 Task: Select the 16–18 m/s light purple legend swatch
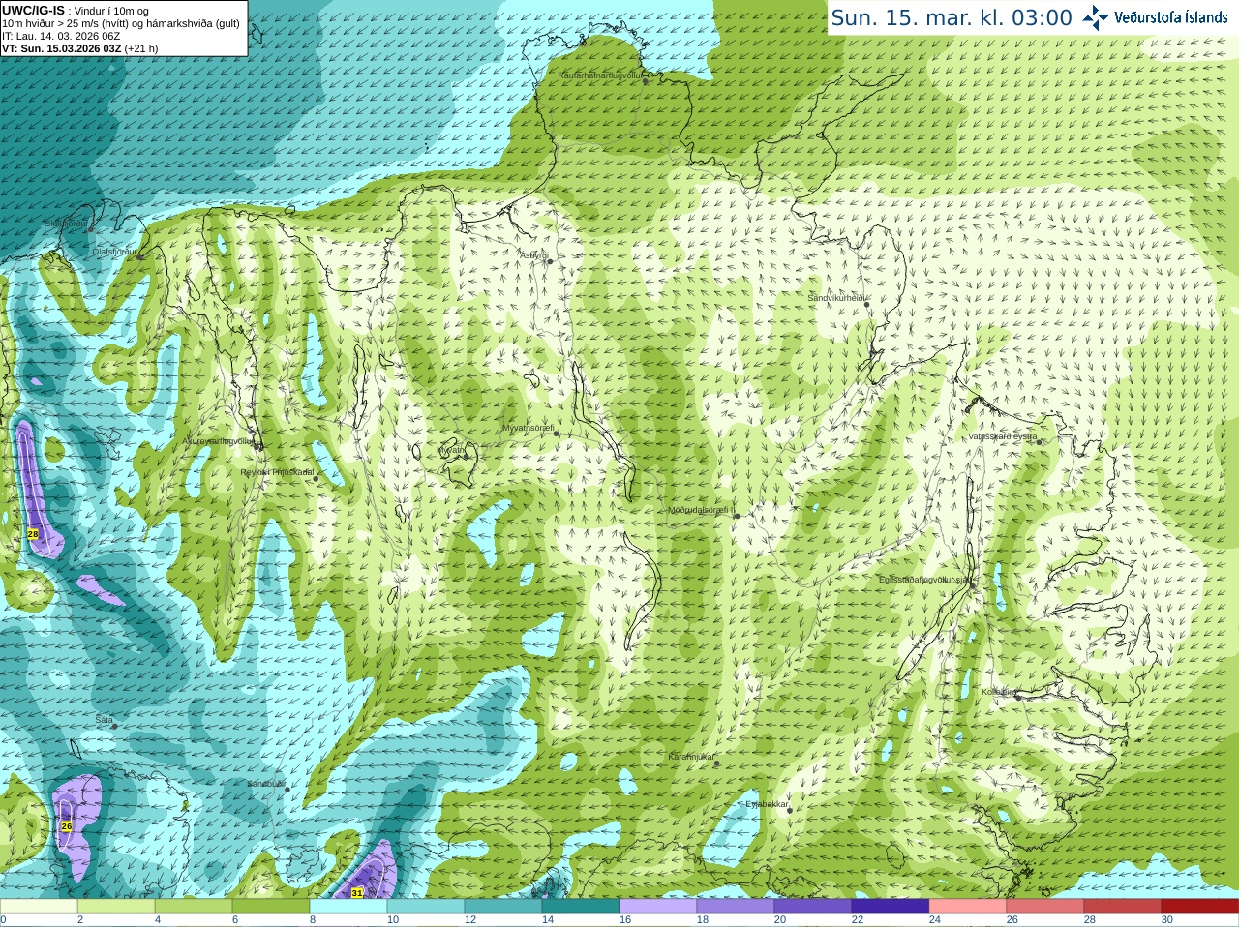[x=658, y=907]
